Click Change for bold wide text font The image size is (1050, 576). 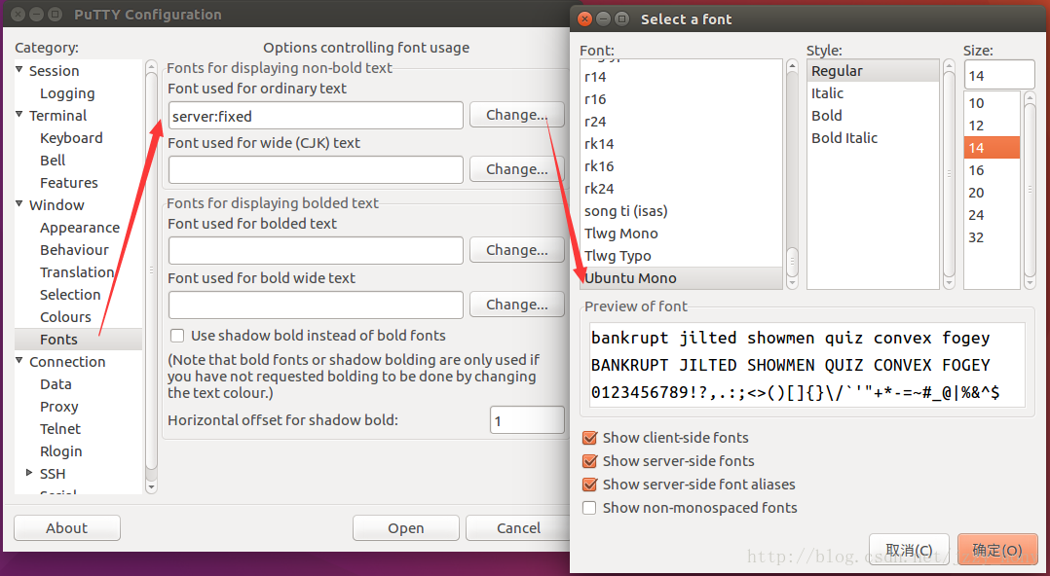(516, 305)
